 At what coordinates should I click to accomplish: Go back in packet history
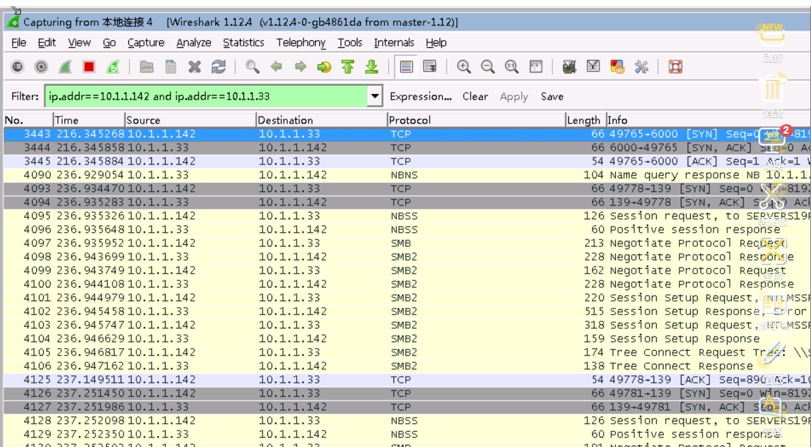tap(276, 67)
